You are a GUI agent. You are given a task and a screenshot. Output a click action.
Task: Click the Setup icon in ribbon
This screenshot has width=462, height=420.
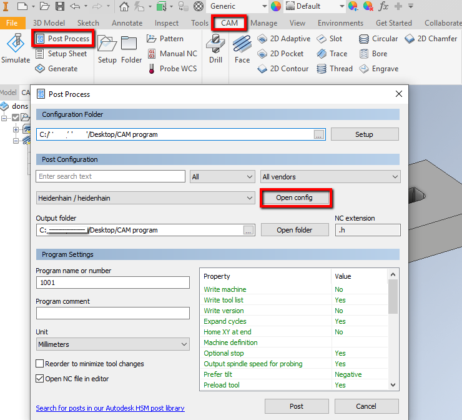click(x=107, y=44)
